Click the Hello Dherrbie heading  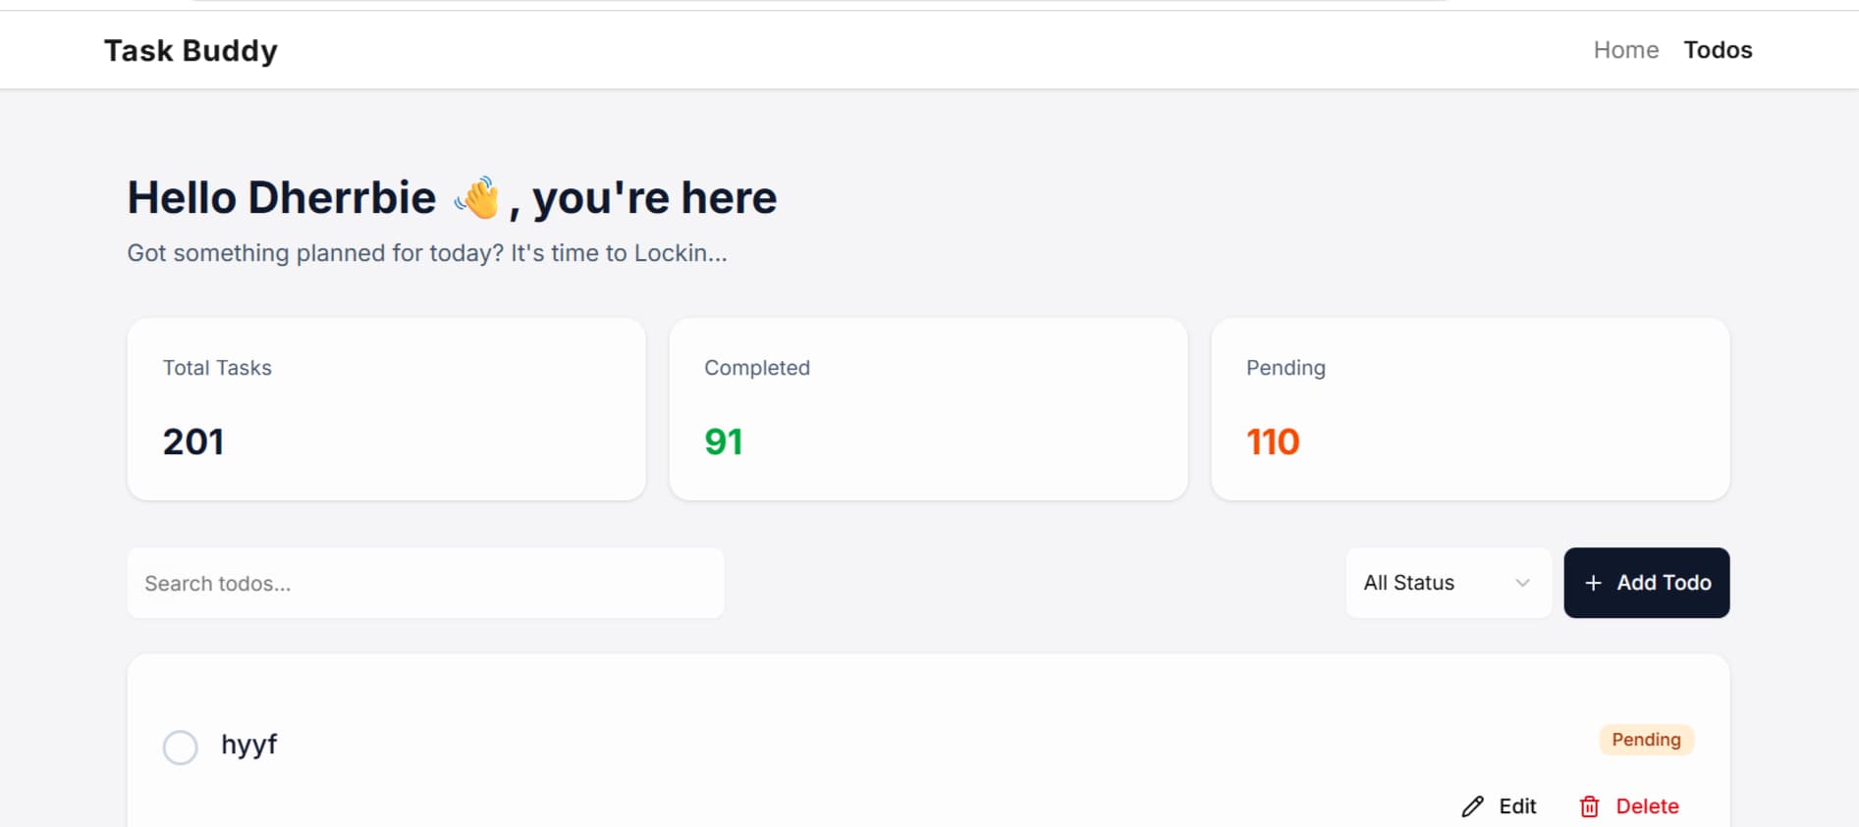(452, 198)
